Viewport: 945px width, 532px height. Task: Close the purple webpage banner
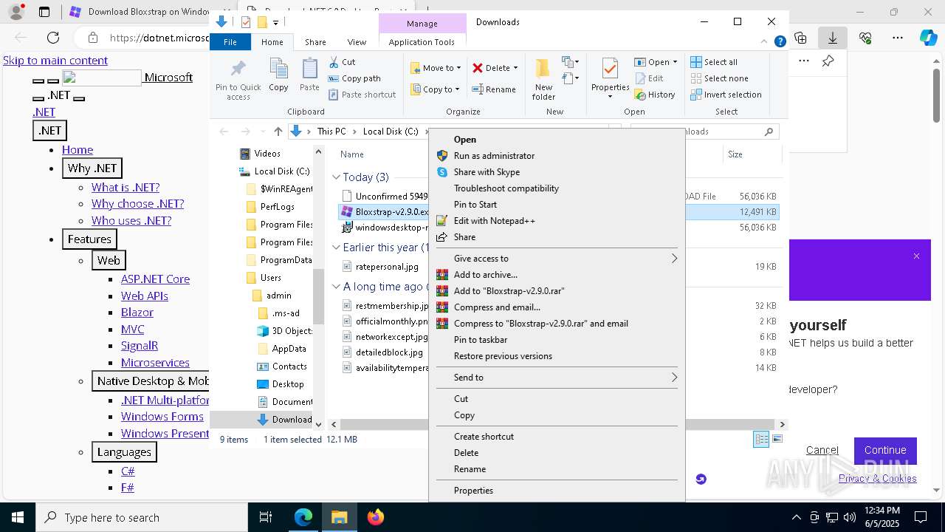[916, 256]
